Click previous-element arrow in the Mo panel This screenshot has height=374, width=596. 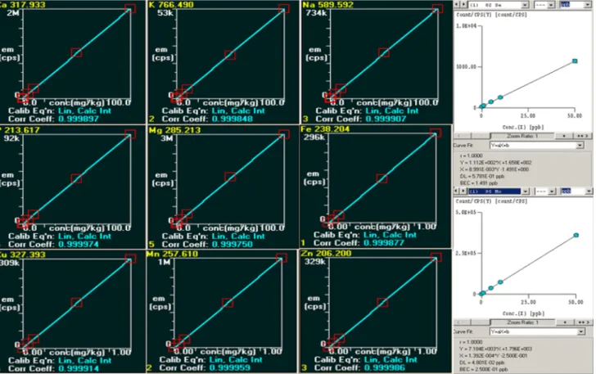[x=457, y=191]
